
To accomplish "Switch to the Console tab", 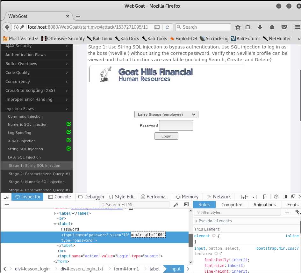I will [60, 197].
